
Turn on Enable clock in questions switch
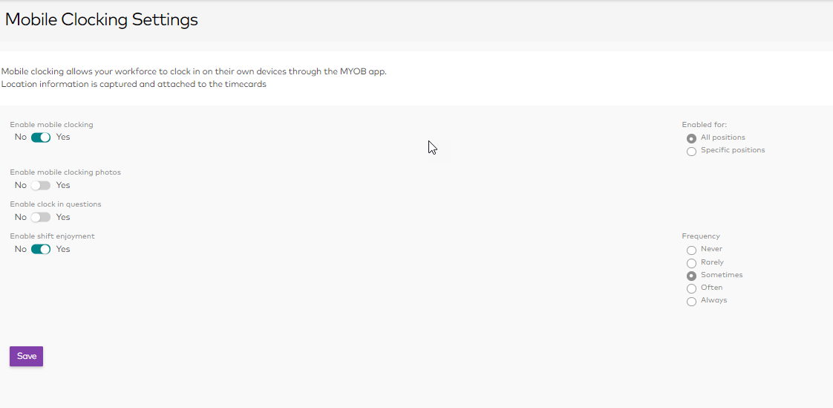click(40, 218)
